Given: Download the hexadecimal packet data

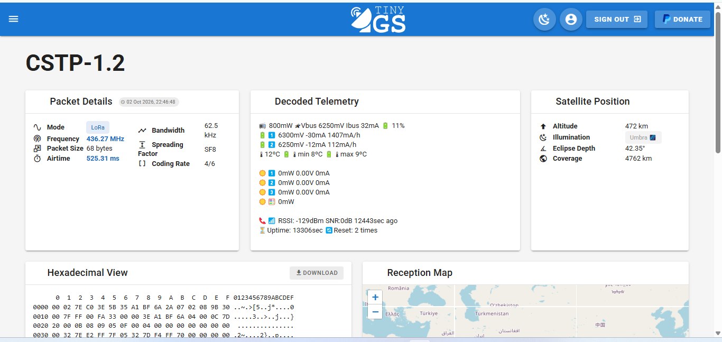Looking at the screenshot, I should [317, 273].
